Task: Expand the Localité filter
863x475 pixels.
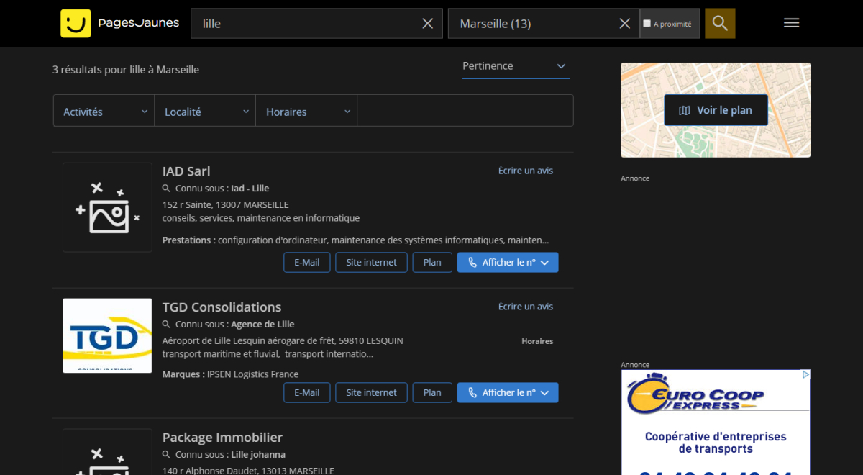Action: (x=205, y=111)
